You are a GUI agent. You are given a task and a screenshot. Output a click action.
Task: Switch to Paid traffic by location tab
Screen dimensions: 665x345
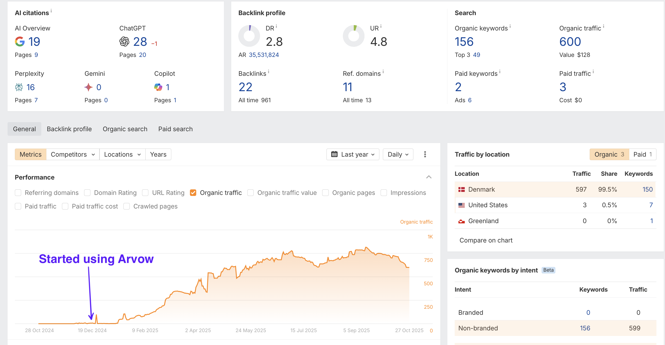tap(642, 154)
